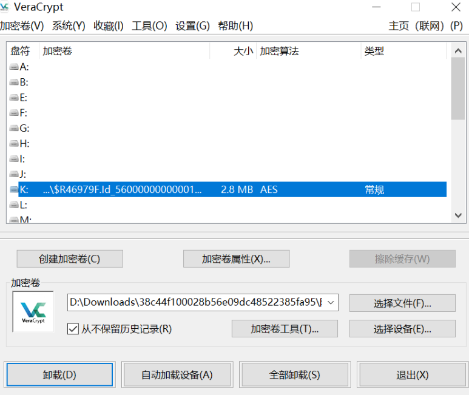The width and height of the screenshot is (469, 395).
Task: Open the 工具(O) menu
Action: [x=149, y=26]
